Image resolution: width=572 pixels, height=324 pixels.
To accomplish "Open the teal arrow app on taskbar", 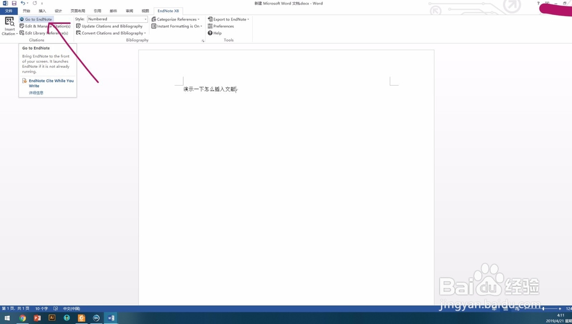I will pos(67,318).
